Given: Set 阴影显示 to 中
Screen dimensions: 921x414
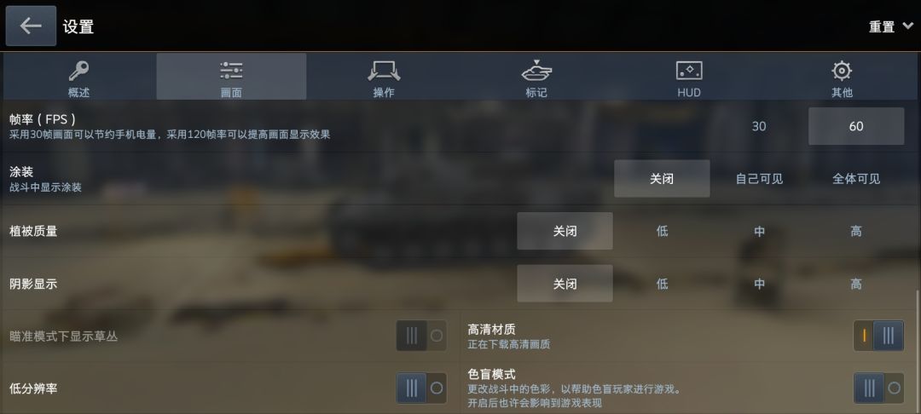Looking at the screenshot, I should coord(759,284).
